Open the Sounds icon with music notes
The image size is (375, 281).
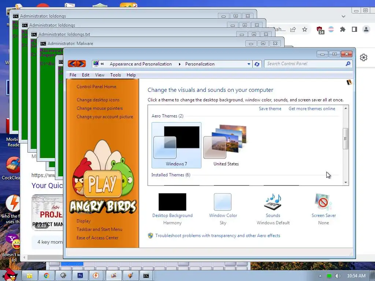pyautogui.click(x=273, y=202)
